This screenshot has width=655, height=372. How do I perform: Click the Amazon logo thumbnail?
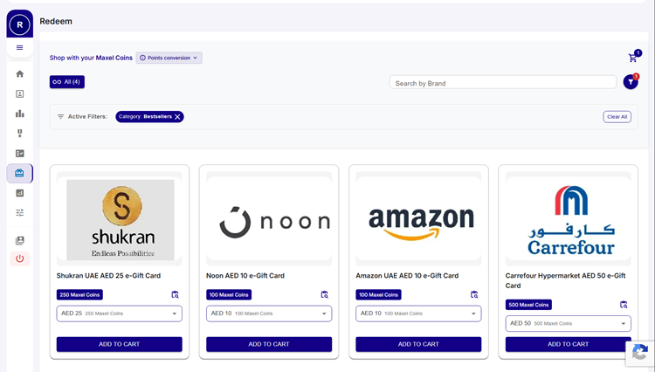tap(418, 219)
